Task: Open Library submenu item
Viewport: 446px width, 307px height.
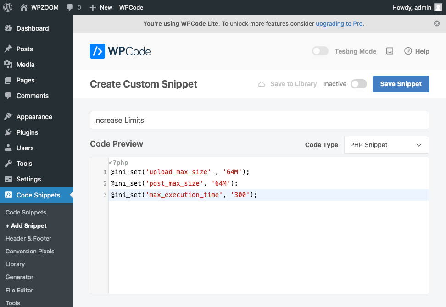Action: [x=15, y=264]
